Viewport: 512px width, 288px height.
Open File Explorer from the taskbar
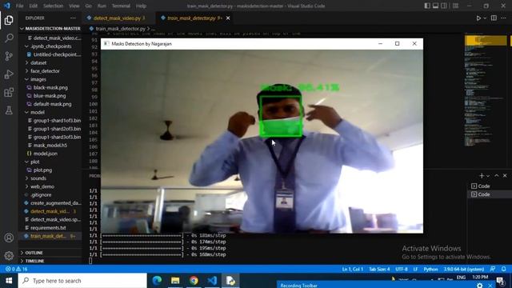point(175,281)
